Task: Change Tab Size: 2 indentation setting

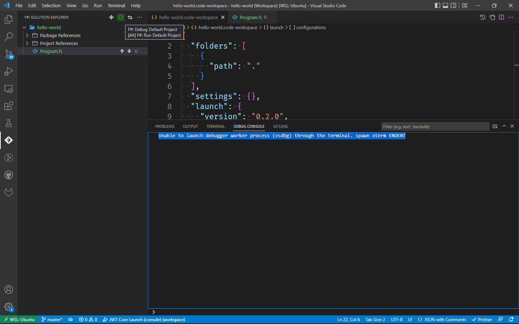Action: [x=375, y=319]
